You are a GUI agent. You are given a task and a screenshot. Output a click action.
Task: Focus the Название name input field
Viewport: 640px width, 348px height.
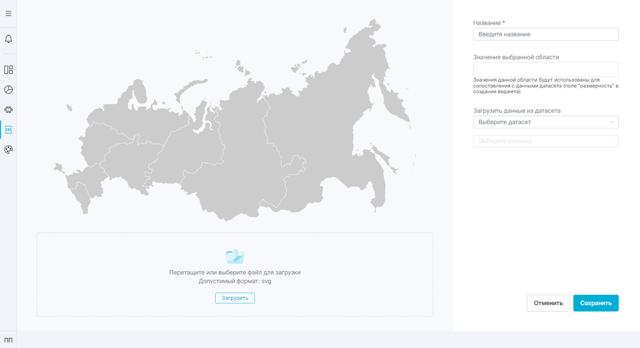pos(545,34)
